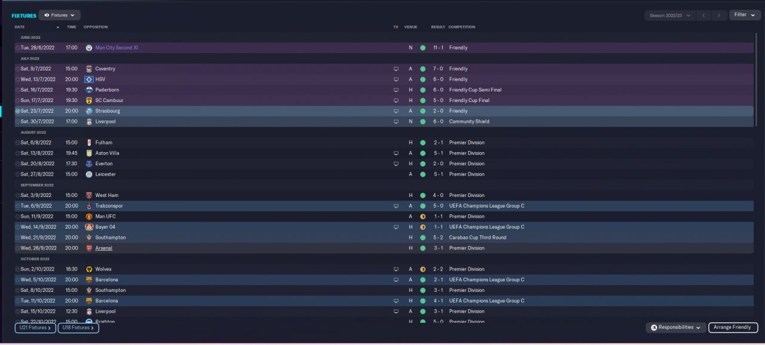The width and height of the screenshot is (765, 345).
Task: Tick the row selector for Fulham fixture
Action: click(17, 143)
